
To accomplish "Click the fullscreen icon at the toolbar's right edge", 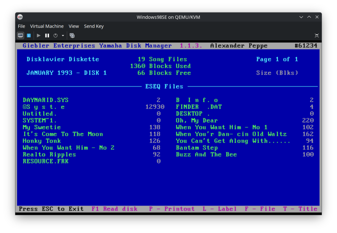I will pos(316,35).
